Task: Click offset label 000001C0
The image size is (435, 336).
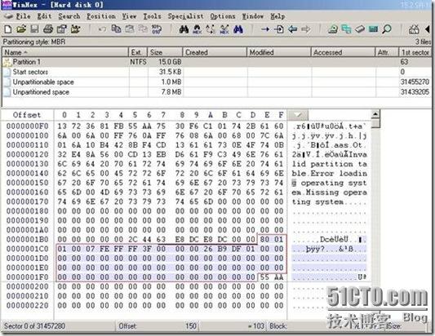Action: click(x=28, y=249)
